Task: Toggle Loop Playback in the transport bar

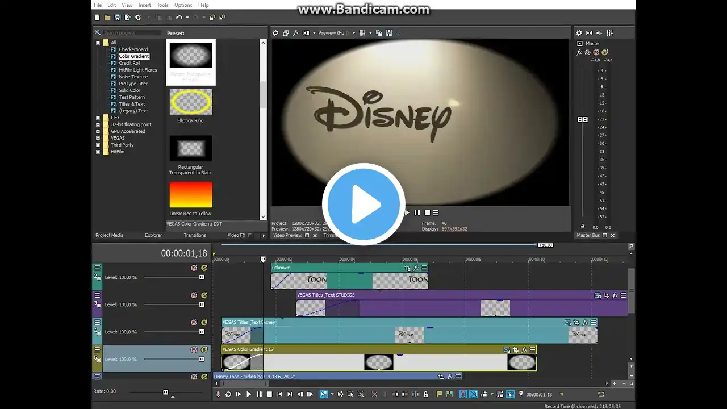Action: [x=228, y=394]
